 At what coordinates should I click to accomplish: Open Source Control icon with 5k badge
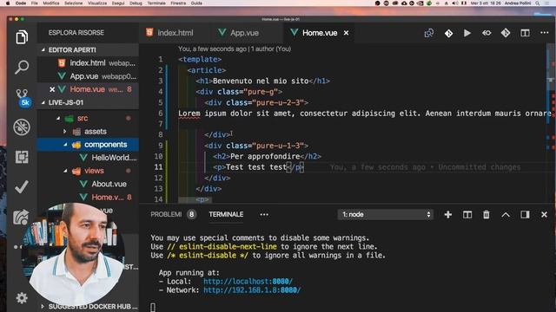click(x=23, y=98)
